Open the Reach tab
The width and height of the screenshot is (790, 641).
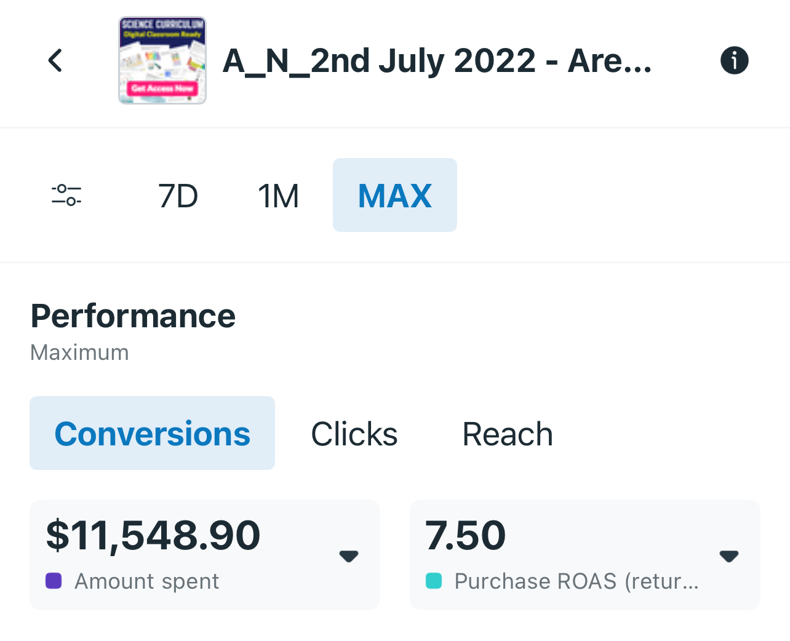pos(508,434)
